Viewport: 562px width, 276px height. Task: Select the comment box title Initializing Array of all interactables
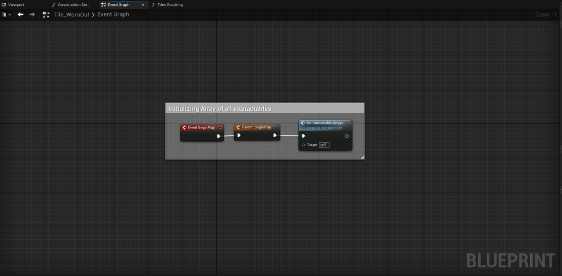coord(220,109)
